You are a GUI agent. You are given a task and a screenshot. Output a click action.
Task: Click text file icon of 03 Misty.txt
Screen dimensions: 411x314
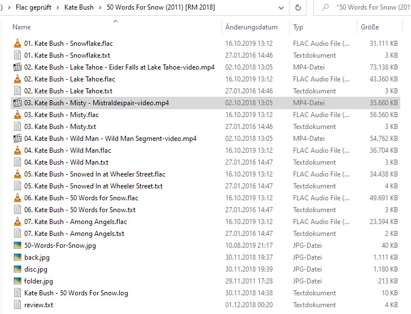click(x=18, y=126)
